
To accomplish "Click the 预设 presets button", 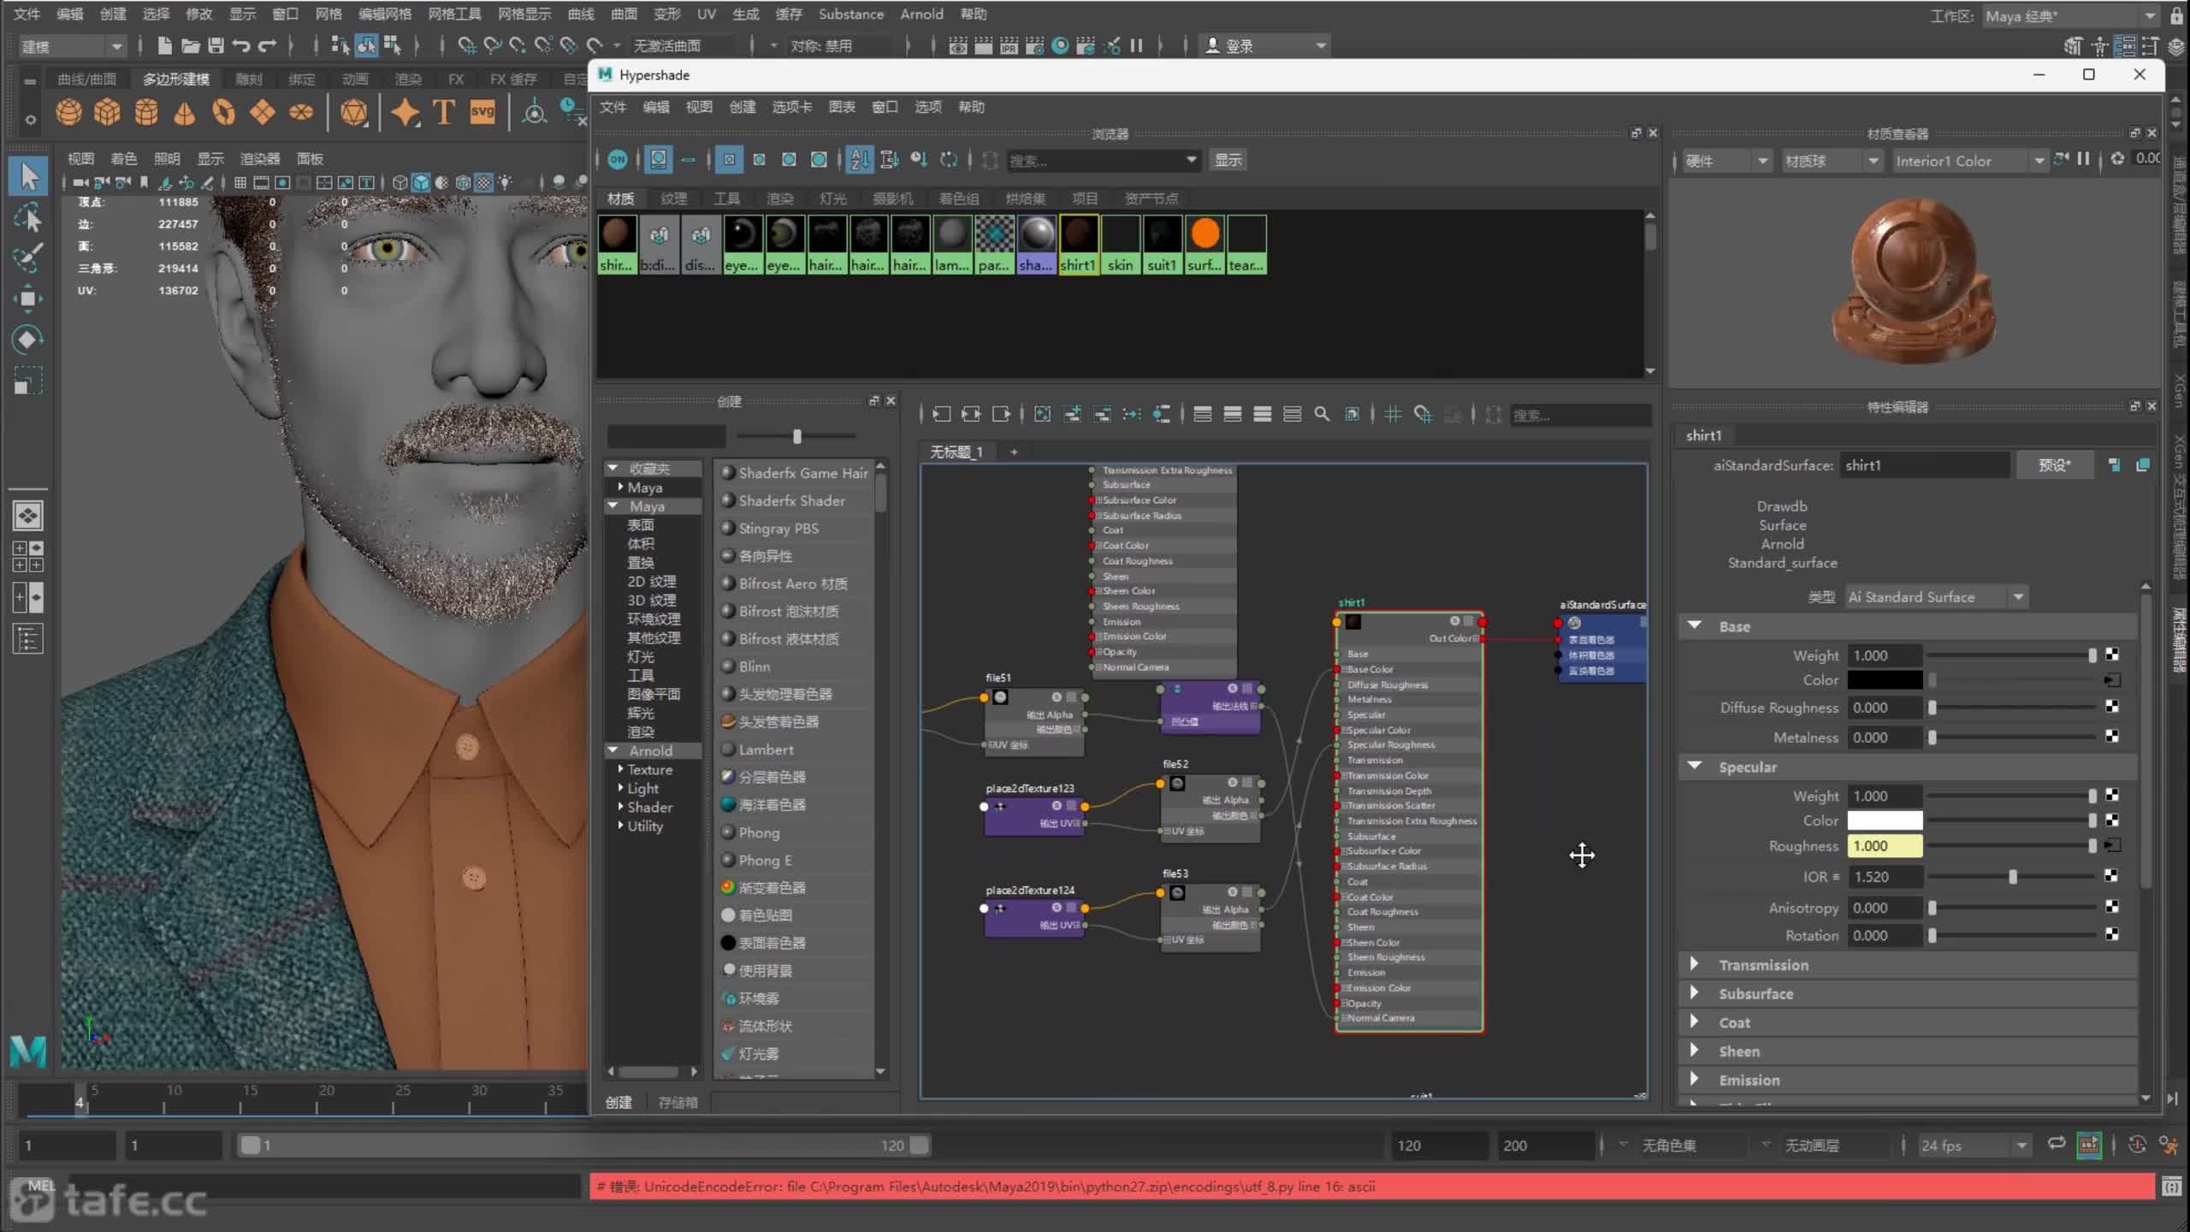I will click(x=2054, y=465).
